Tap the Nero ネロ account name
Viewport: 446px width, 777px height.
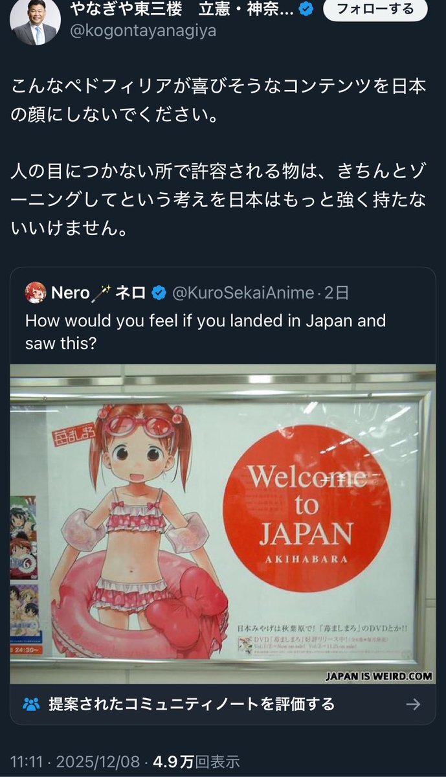pos(98,293)
